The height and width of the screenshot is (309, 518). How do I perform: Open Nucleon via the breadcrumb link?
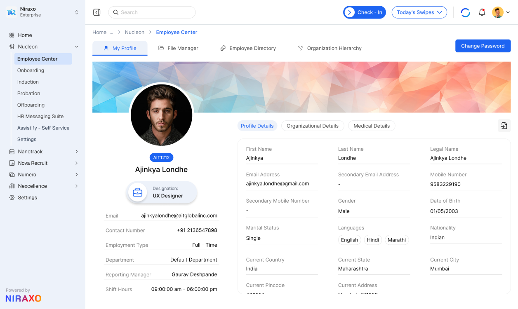pos(134,32)
